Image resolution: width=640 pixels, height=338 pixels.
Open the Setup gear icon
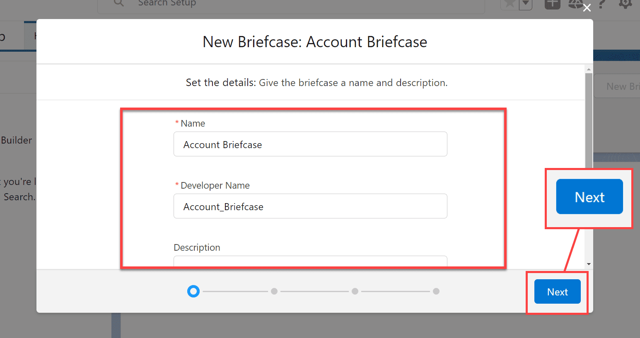(x=626, y=4)
